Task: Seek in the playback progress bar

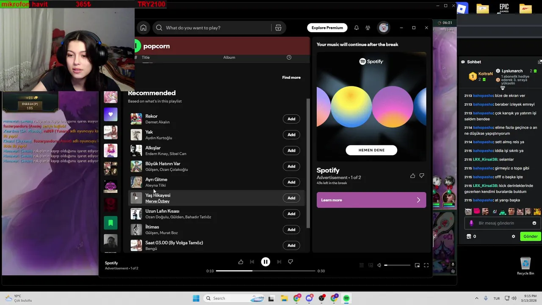Action: (265, 271)
